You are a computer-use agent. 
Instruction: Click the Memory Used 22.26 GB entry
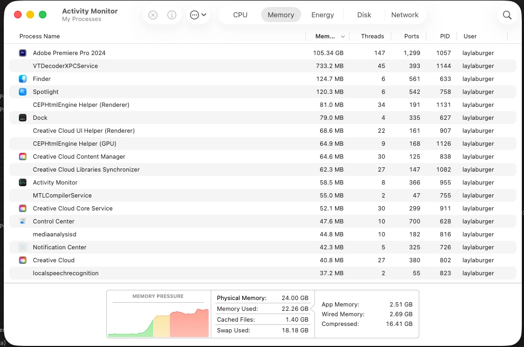coord(262,309)
